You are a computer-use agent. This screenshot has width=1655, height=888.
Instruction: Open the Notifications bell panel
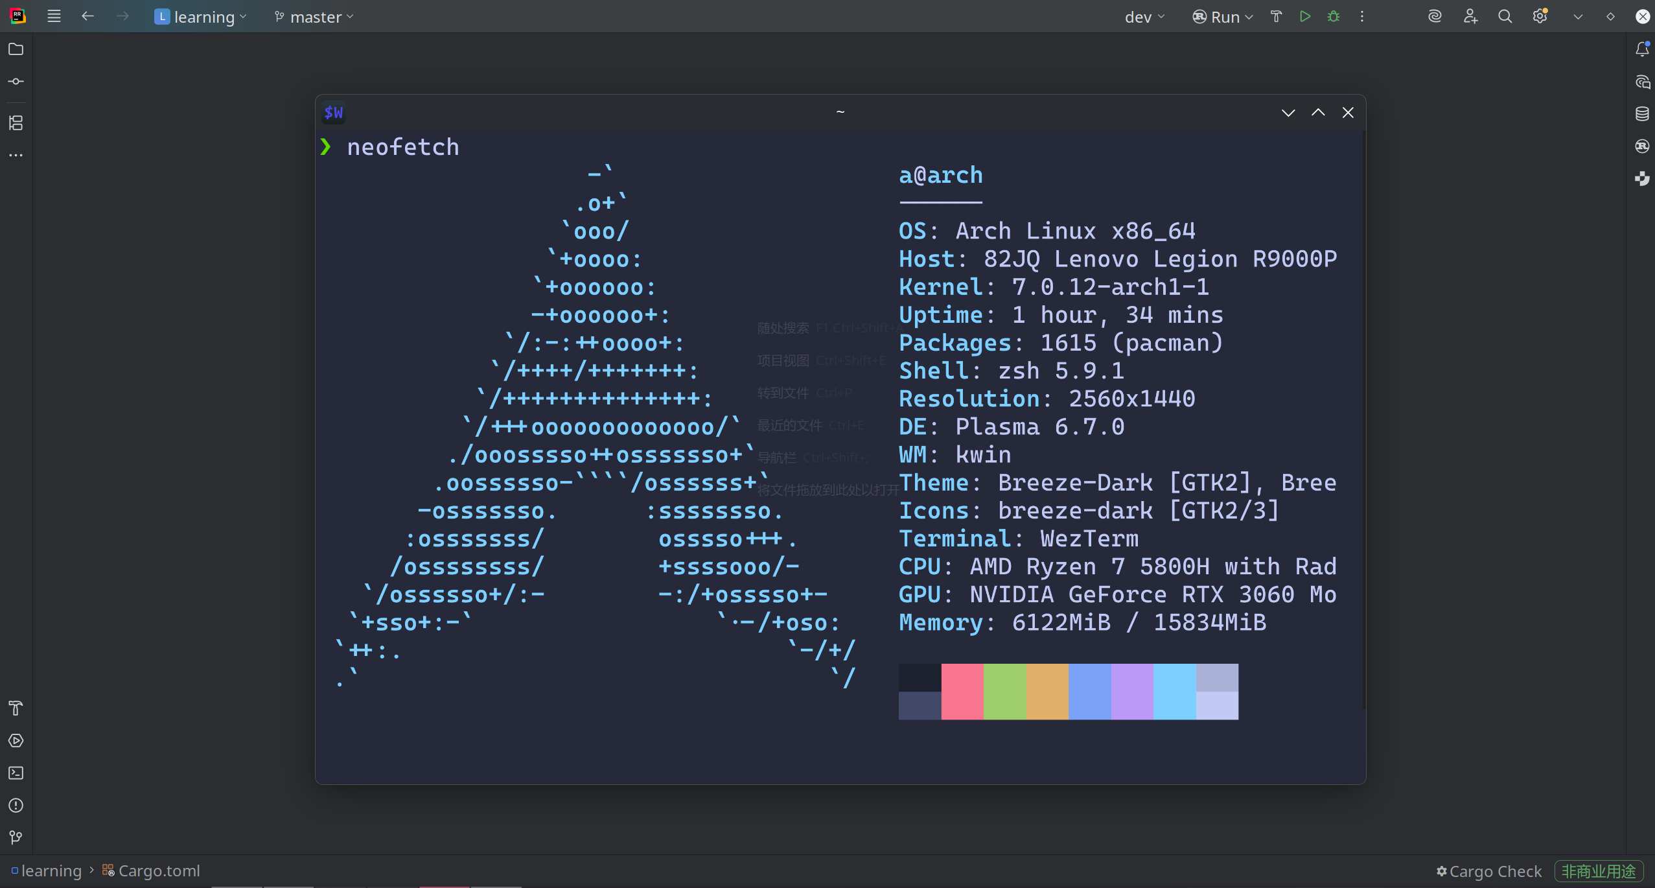point(1642,49)
